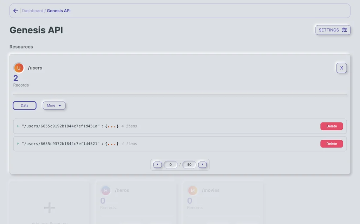The width and height of the screenshot is (360, 224).
Task: Click the previous page arrow icon
Action: 157,164
